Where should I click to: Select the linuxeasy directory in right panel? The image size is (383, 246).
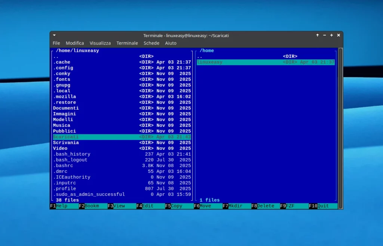[x=210, y=62]
